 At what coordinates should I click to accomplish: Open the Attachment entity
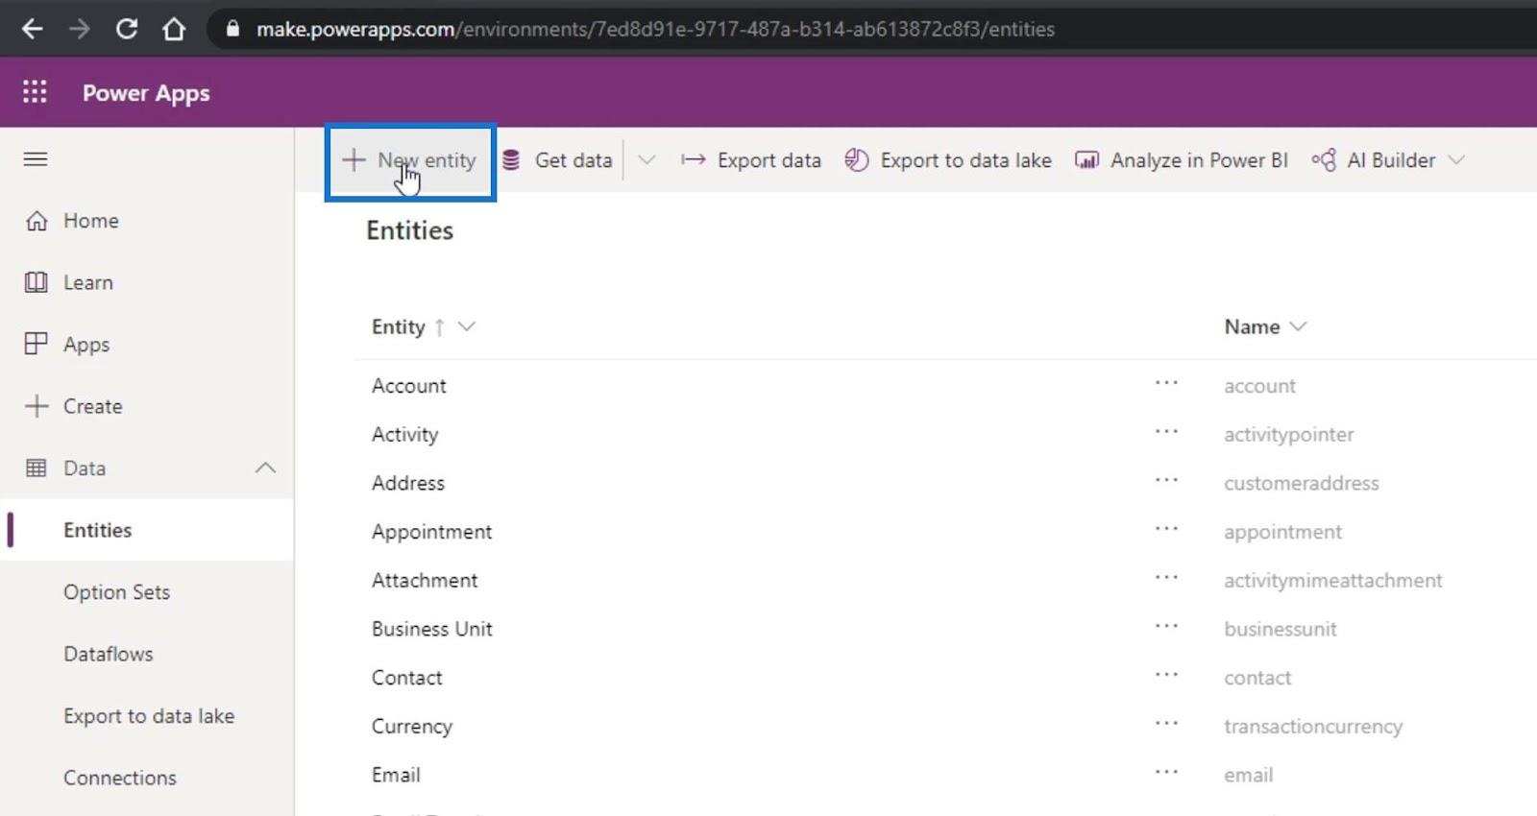coord(425,580)
